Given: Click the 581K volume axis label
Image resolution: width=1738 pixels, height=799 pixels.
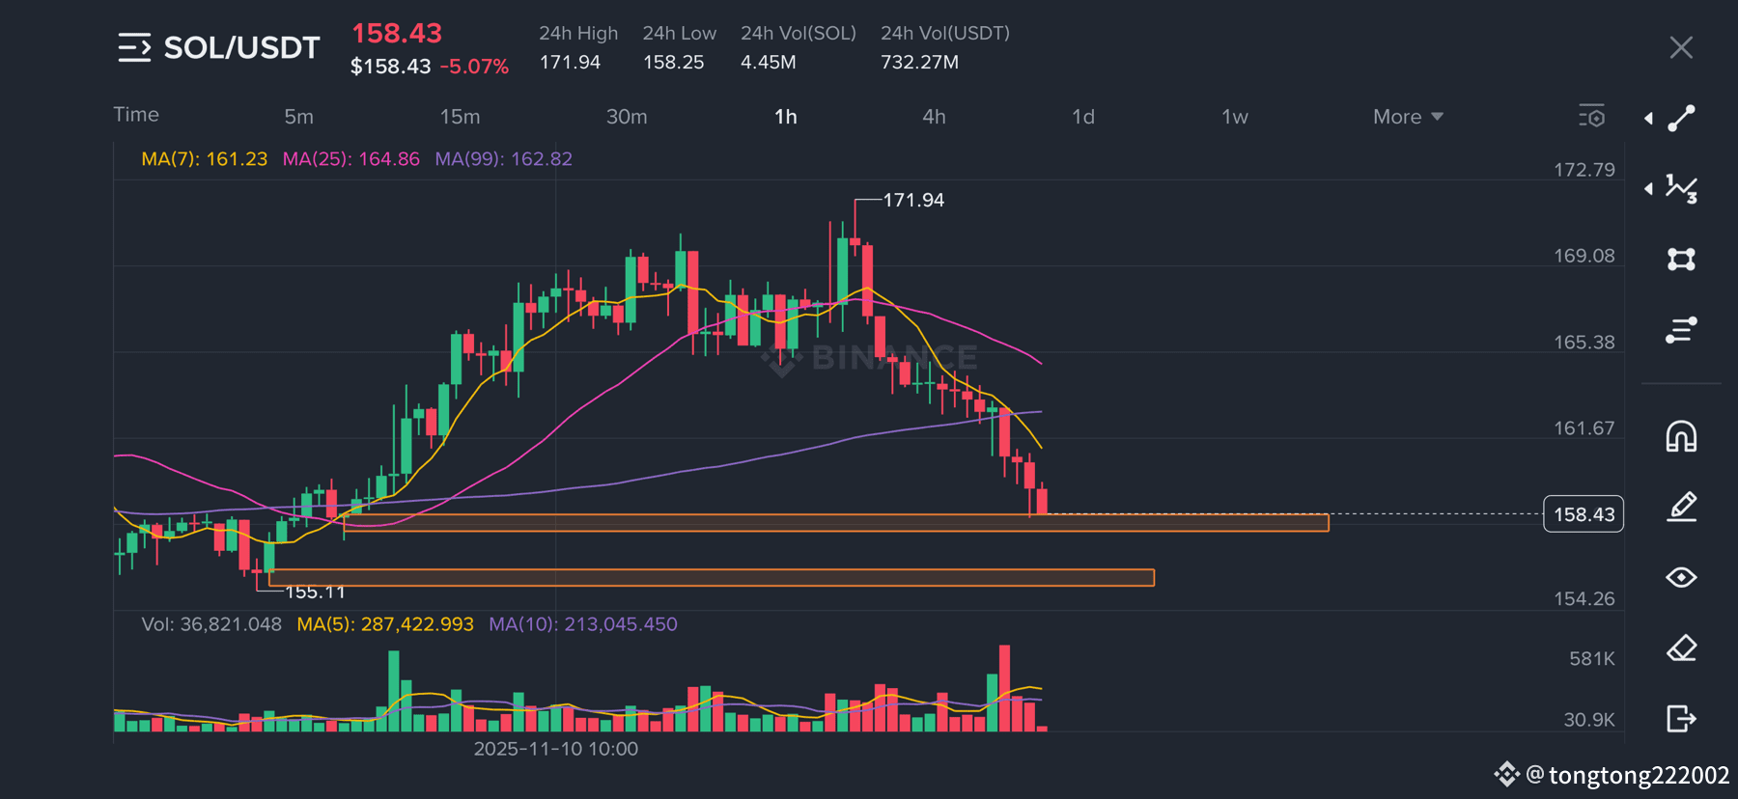Looking at the screenshot, I should click(1592, 659).
